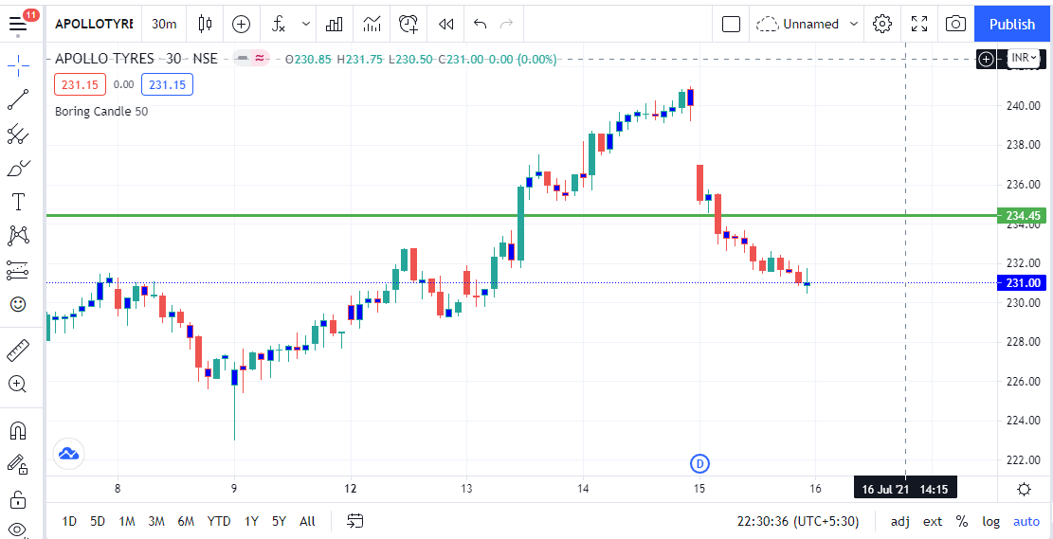Expand the favorite indicators chevron
Viewport: 1053px width, 539px height.
(x=306, y=24)
